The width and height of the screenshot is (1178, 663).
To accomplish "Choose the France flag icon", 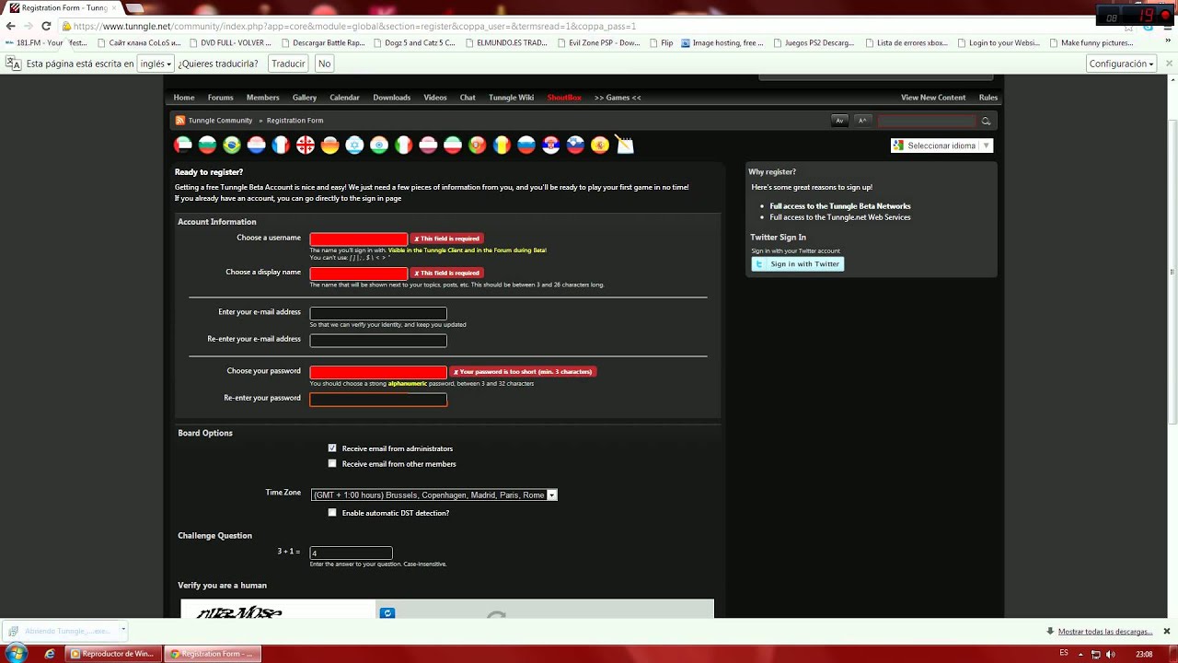I will tap(281, 145).
